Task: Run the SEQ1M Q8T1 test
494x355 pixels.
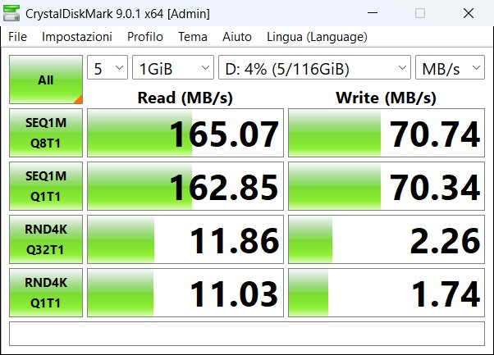Action: click(x=46, y=133)
